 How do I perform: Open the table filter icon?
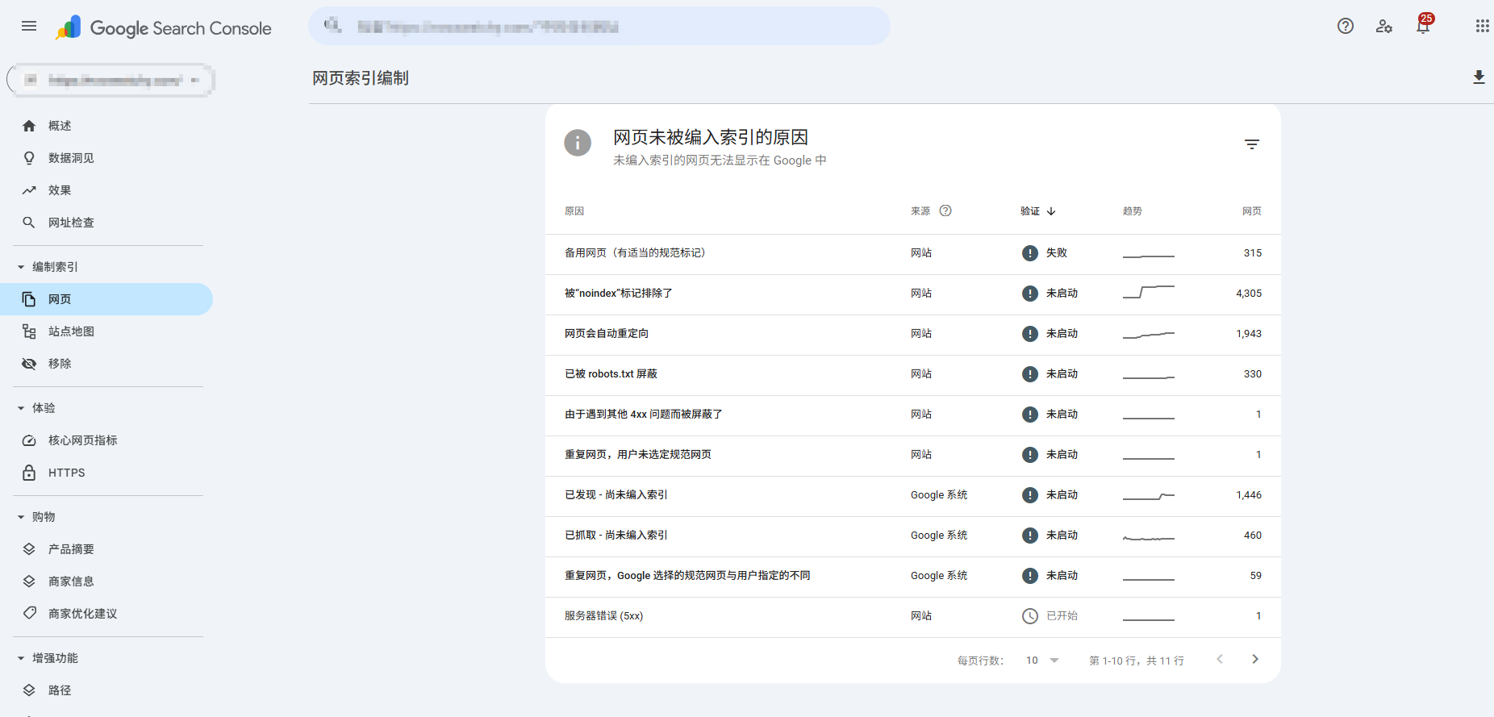[x=1251, y=144]
